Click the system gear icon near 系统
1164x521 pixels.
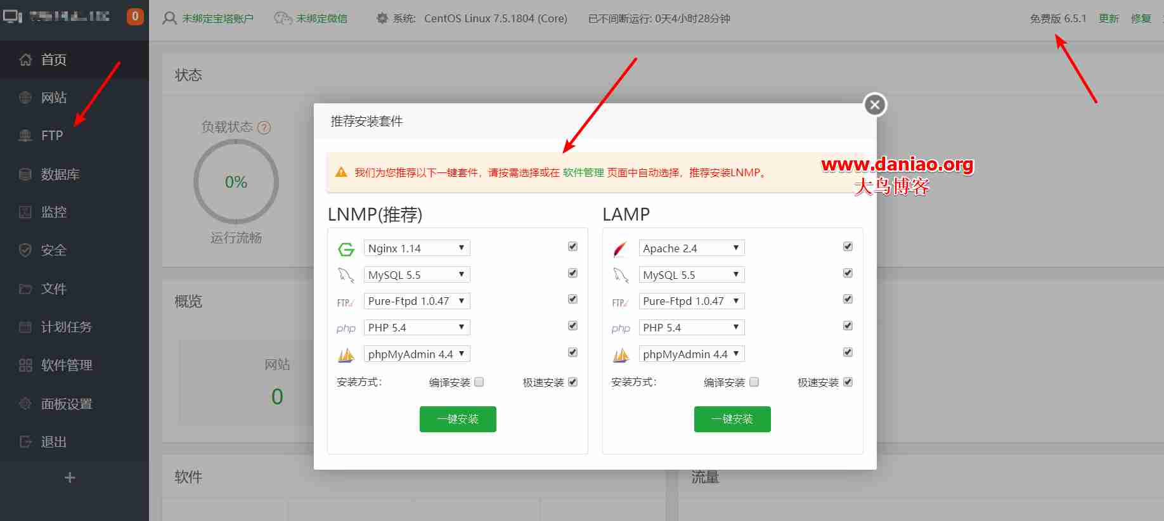[x=382, y=18]
